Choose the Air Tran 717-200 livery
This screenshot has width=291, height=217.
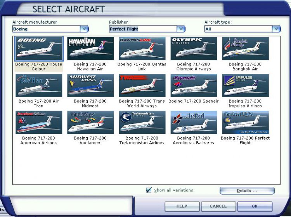(x=39, y=85)
